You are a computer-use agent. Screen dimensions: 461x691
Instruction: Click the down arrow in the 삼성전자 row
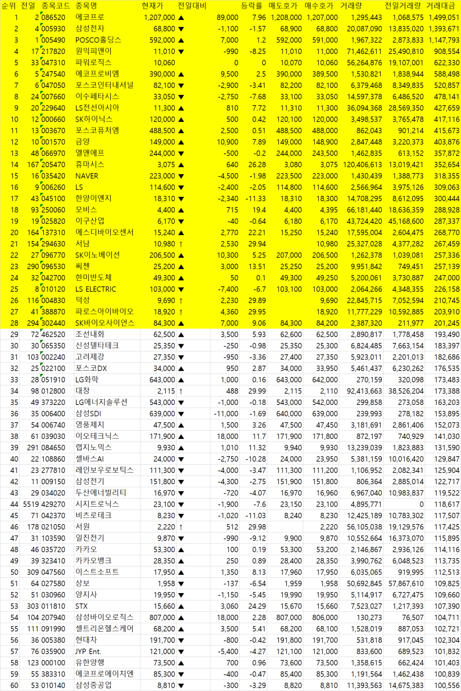point(181,29)
